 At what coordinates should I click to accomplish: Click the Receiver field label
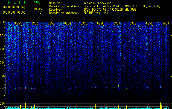56,10
